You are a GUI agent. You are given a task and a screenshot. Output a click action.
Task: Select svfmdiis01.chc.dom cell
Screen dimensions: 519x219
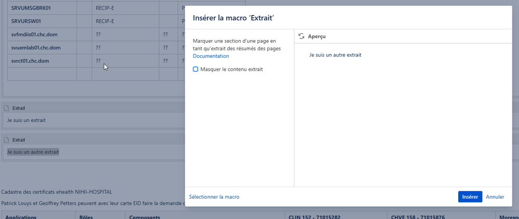point(42,34)
